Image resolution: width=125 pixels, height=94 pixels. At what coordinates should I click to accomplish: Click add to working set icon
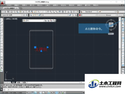tap(45, 21)
